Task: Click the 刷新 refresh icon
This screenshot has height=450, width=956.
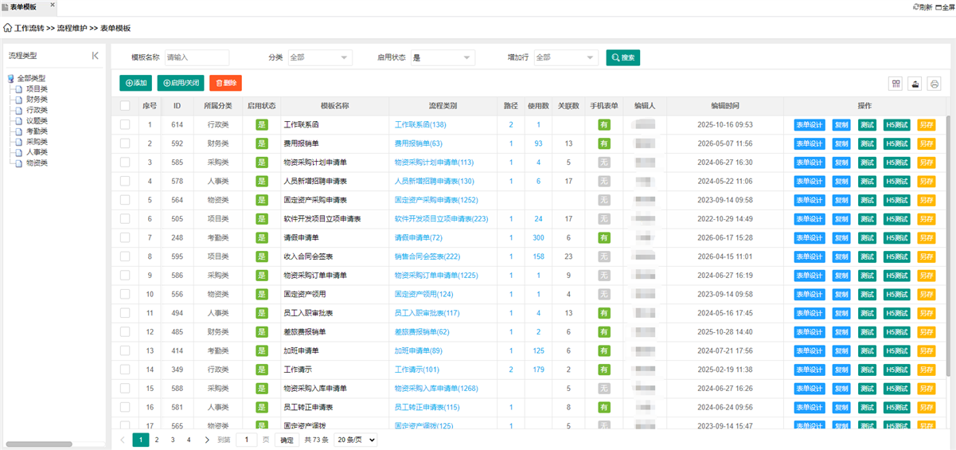Action: (916, 6)
